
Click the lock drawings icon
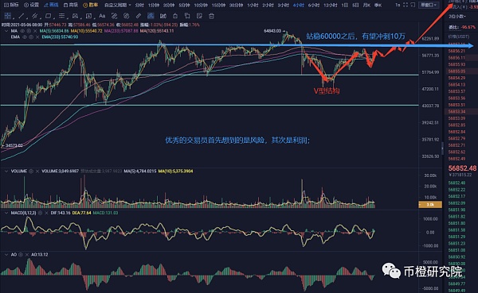[x=175, y=16]
